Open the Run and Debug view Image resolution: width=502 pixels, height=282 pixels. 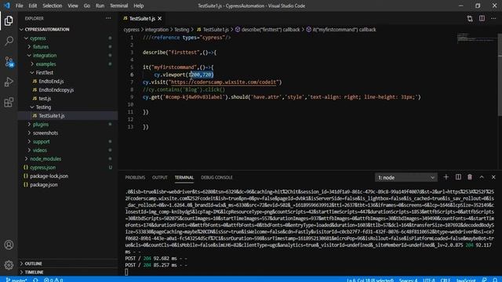tap(9, 81)
